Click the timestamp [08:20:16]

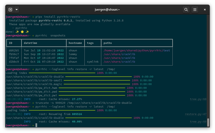tap(14, 99)
